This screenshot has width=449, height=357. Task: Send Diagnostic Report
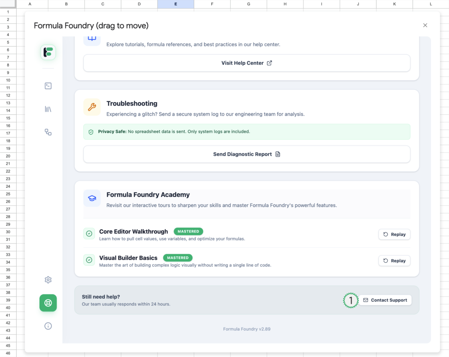[246, 154]
